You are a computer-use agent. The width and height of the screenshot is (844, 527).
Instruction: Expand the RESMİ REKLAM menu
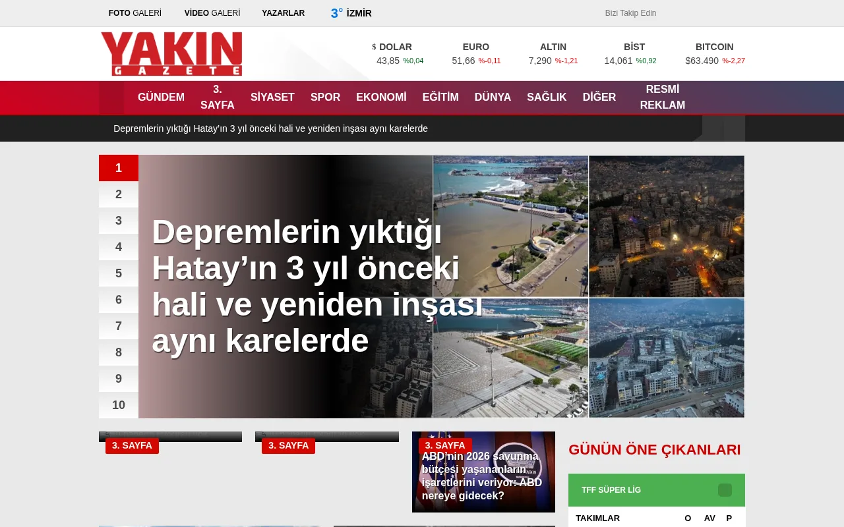coord(662,97)
